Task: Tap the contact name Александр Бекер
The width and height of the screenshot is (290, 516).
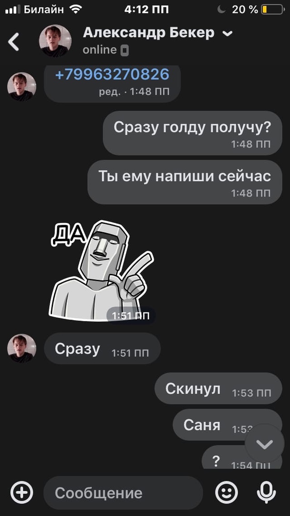Action: pyautogui.click(x=148, y=33)
